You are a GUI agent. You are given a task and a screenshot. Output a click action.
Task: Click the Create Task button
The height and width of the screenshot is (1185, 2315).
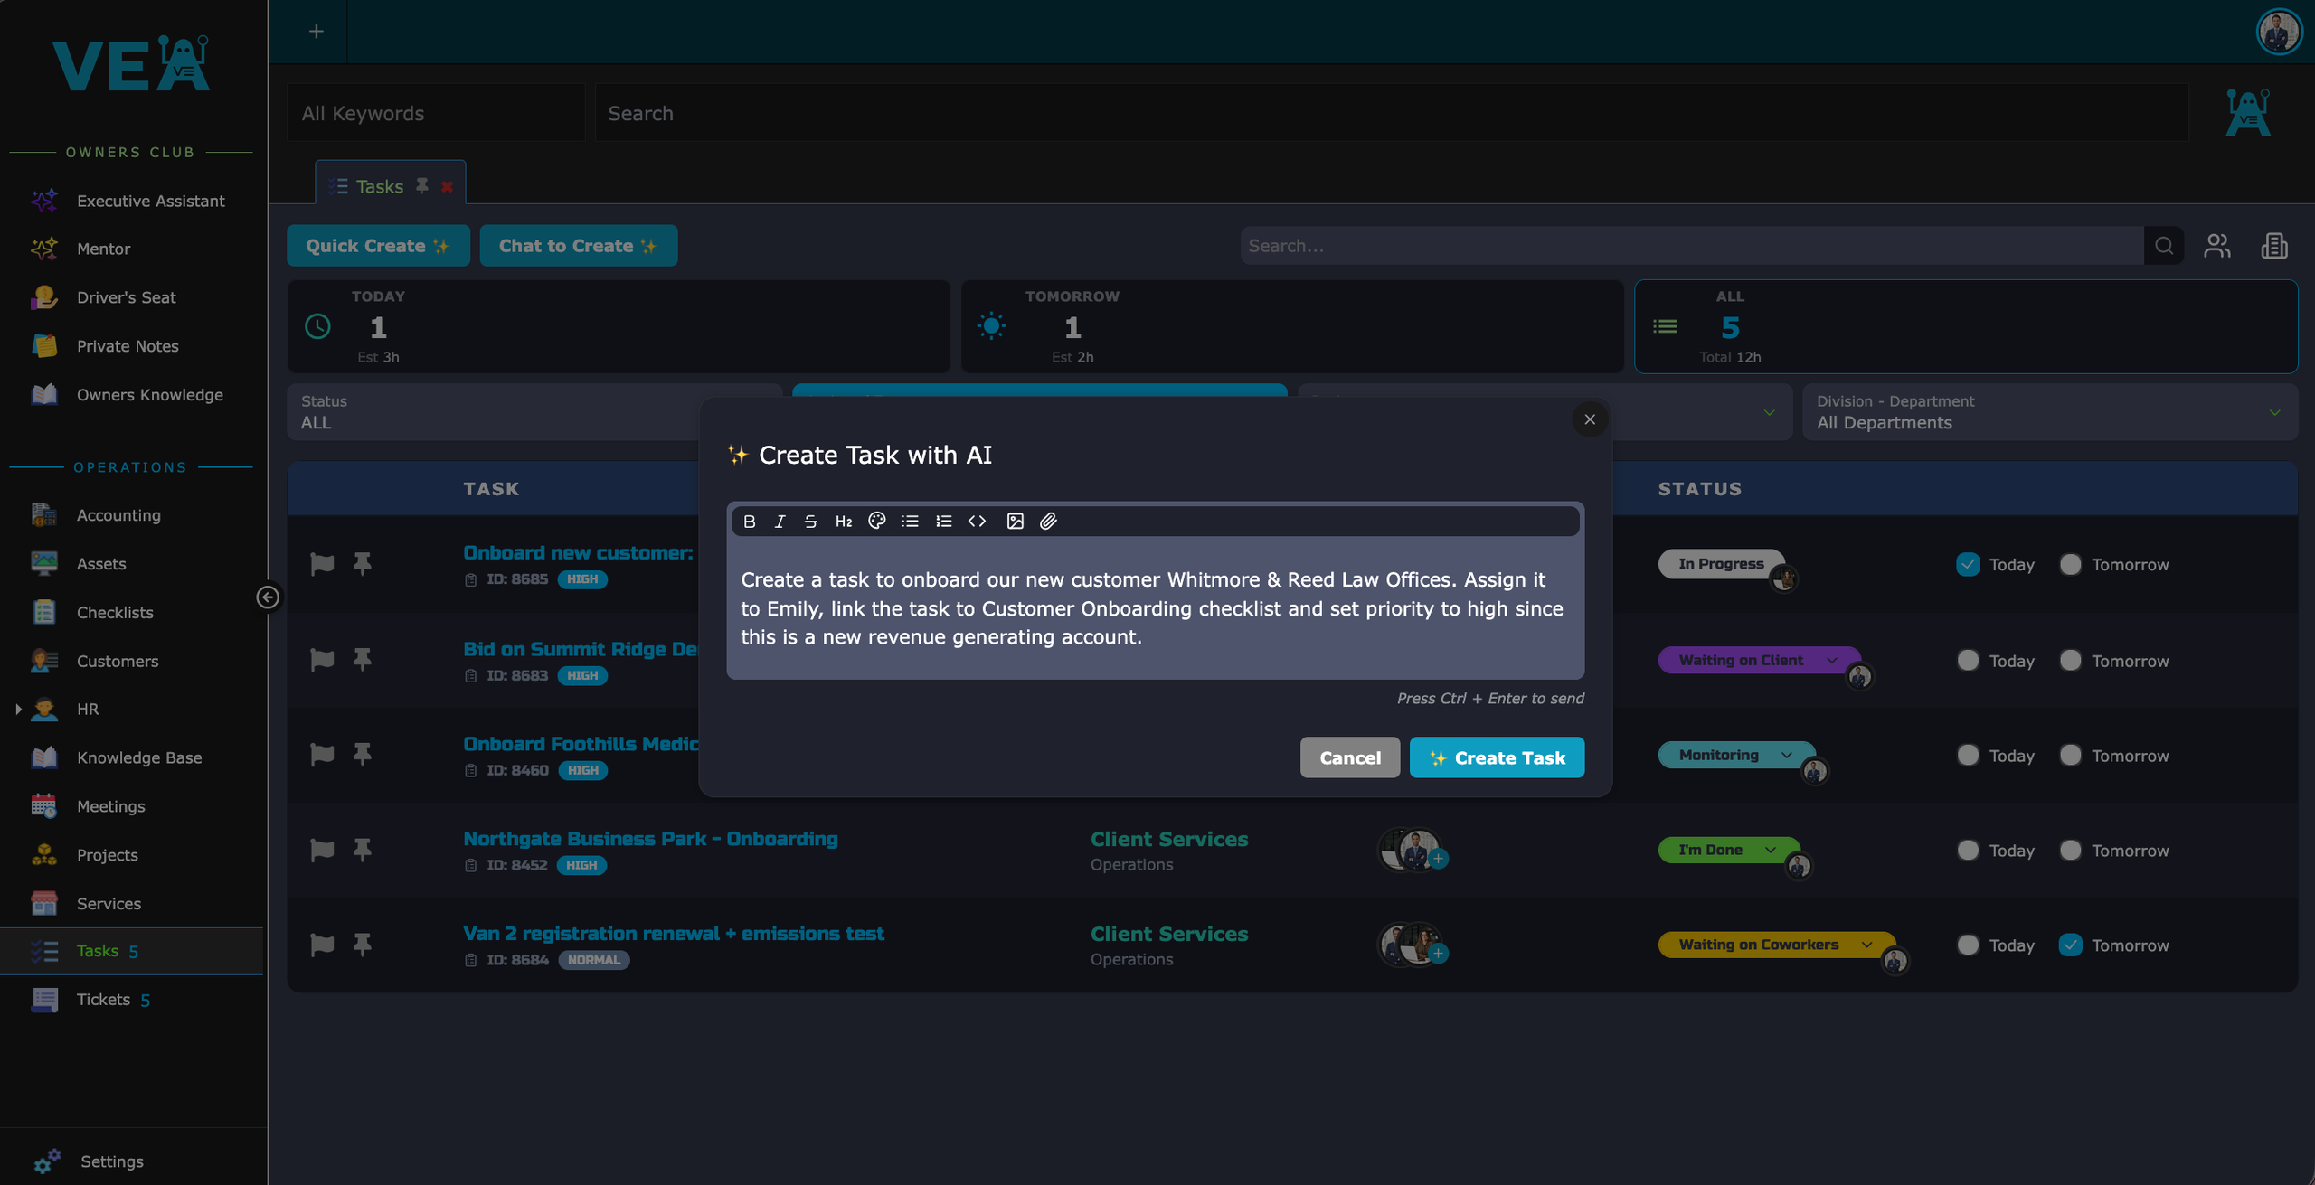pyautogui.click(x=1497, y=757)
